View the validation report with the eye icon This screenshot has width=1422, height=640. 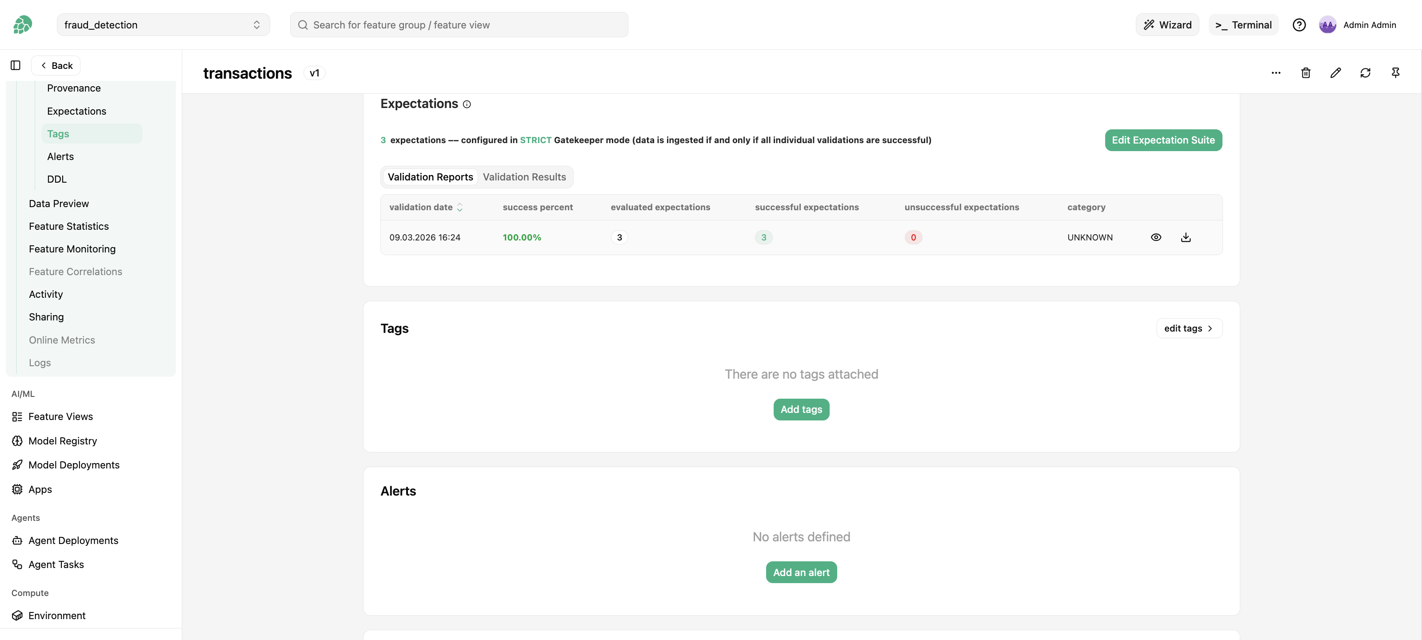pyautogui.click(x=1156, y=237)
